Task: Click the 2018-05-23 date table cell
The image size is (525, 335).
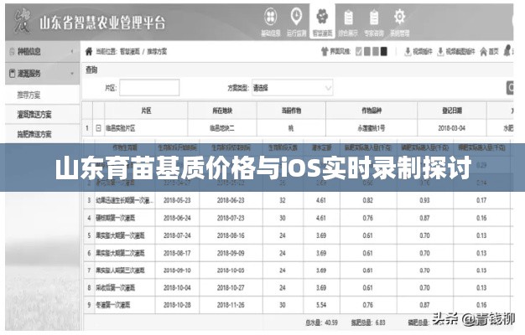Action: pyautogui.click(x=178, y=201)
